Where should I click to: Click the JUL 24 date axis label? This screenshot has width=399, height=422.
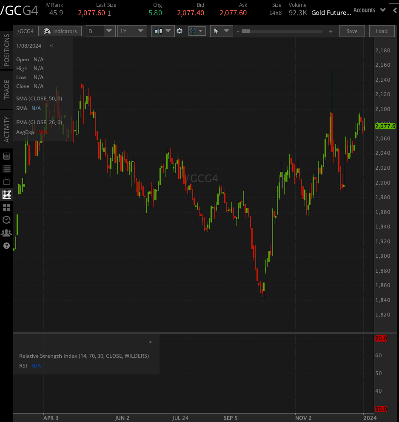[x=180, y=418]
